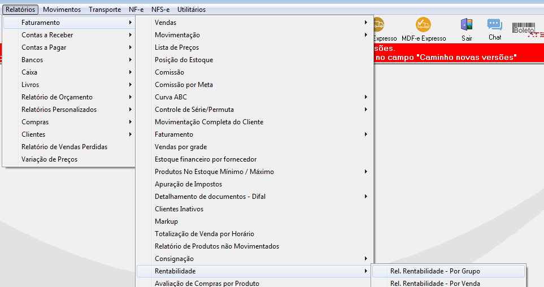
Task: Expand the Compras submenu
Action: 69,122
